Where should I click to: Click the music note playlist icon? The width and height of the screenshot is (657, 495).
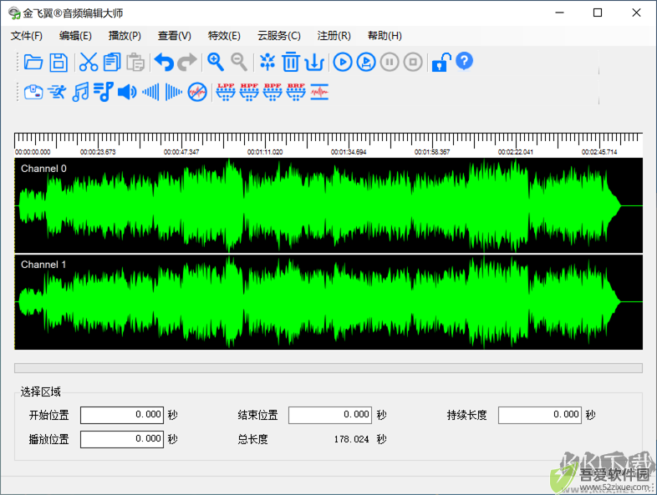(x=104, y=92)
